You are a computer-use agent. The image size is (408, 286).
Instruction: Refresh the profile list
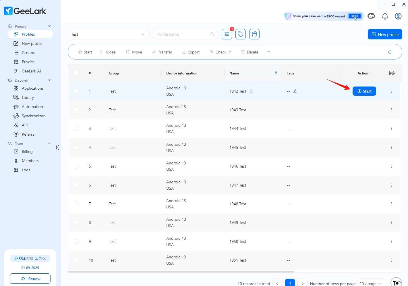(390, 52)
